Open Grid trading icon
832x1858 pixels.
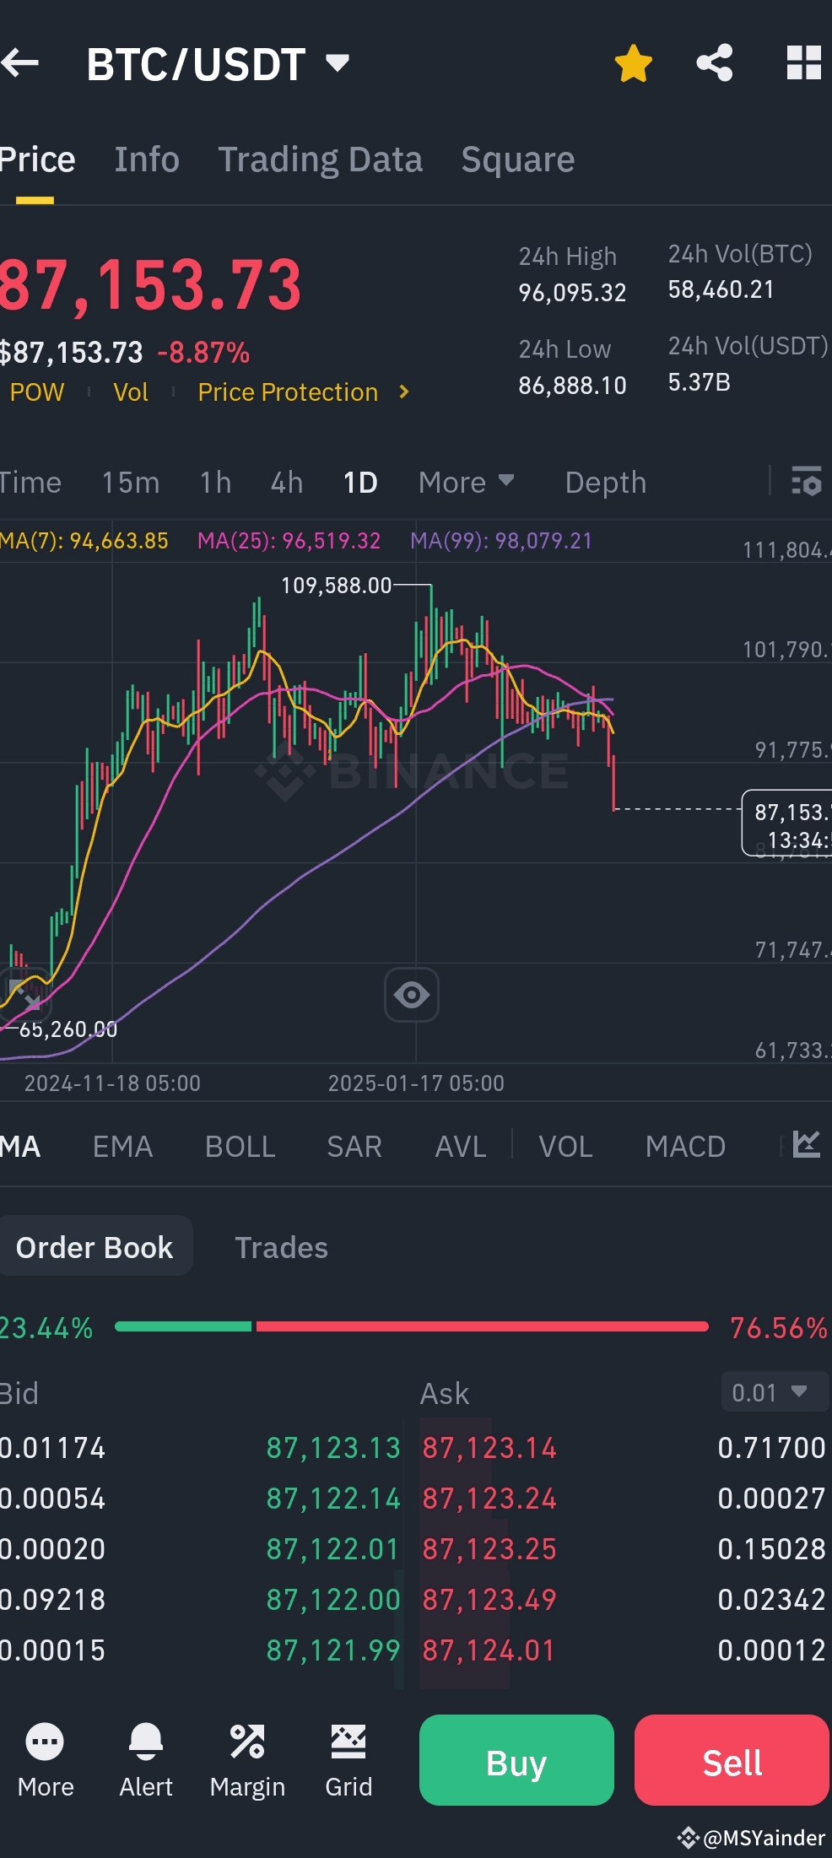pyautogui.click(x=348, y=1760)
